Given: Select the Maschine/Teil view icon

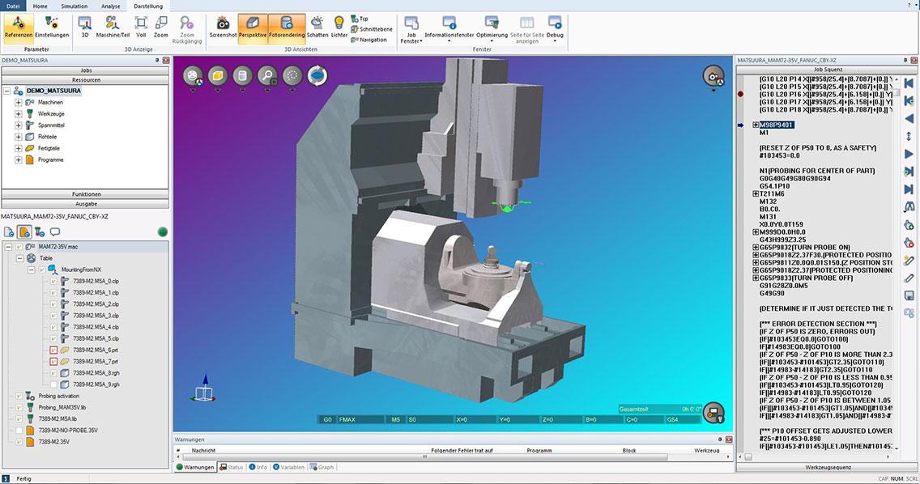Looking at the screenshot, I should tap(113, 26).
